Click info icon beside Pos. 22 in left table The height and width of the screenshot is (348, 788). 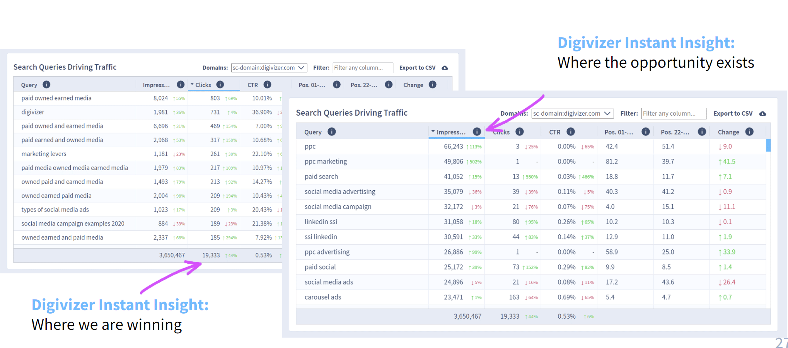click(x=389, y=85)
